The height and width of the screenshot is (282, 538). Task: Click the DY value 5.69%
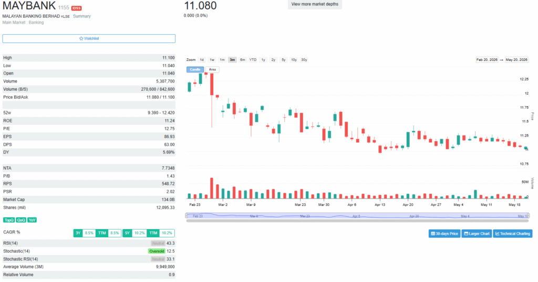pos(169,152)
